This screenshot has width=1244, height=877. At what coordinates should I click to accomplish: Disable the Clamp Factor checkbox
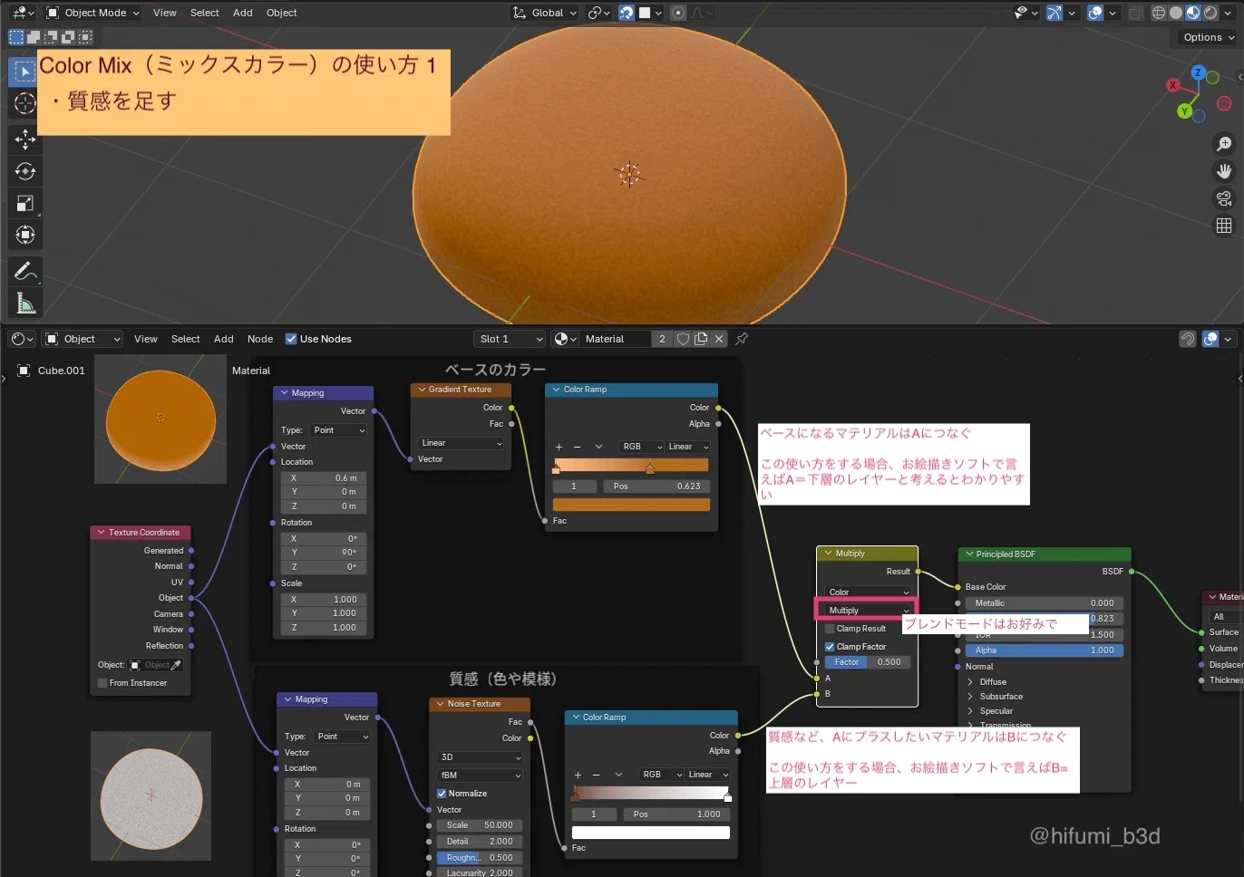coord(830,647)
